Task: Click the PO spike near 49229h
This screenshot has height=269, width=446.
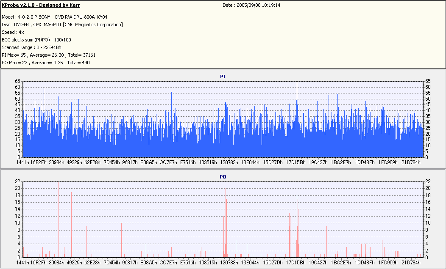Action: point(71,225)
